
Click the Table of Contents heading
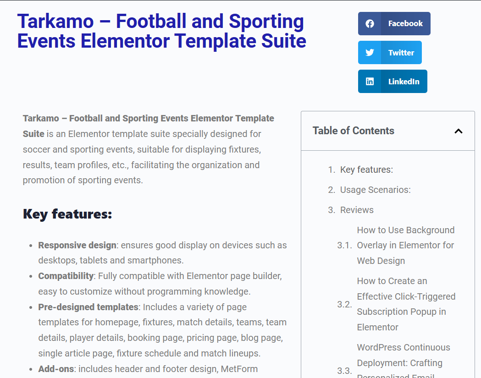353,131
